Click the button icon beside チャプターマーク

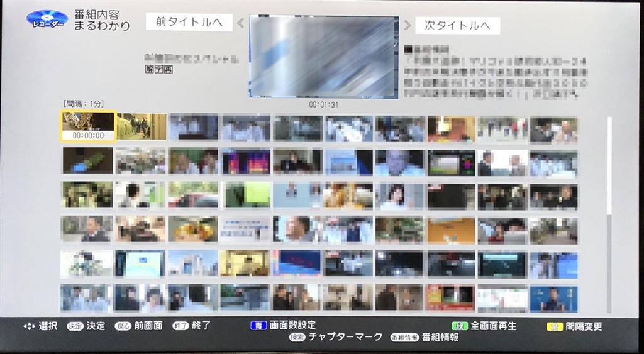tap(297, 337)
